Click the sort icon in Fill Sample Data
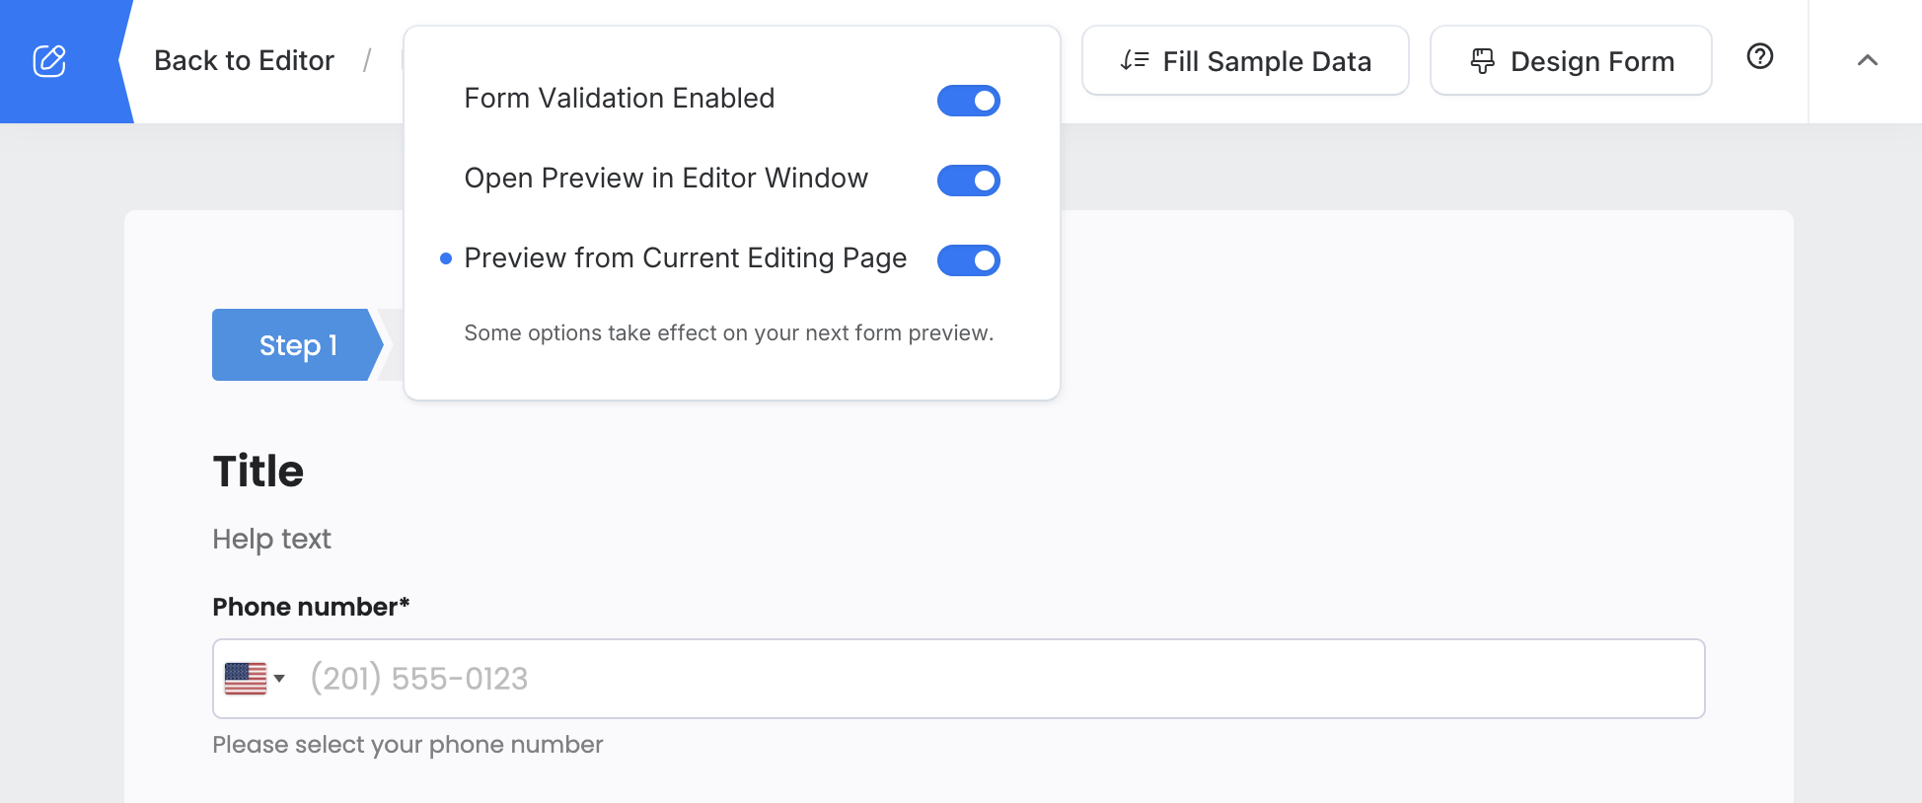Viewport: 1922px width, 803px height. coord(1134,61)
